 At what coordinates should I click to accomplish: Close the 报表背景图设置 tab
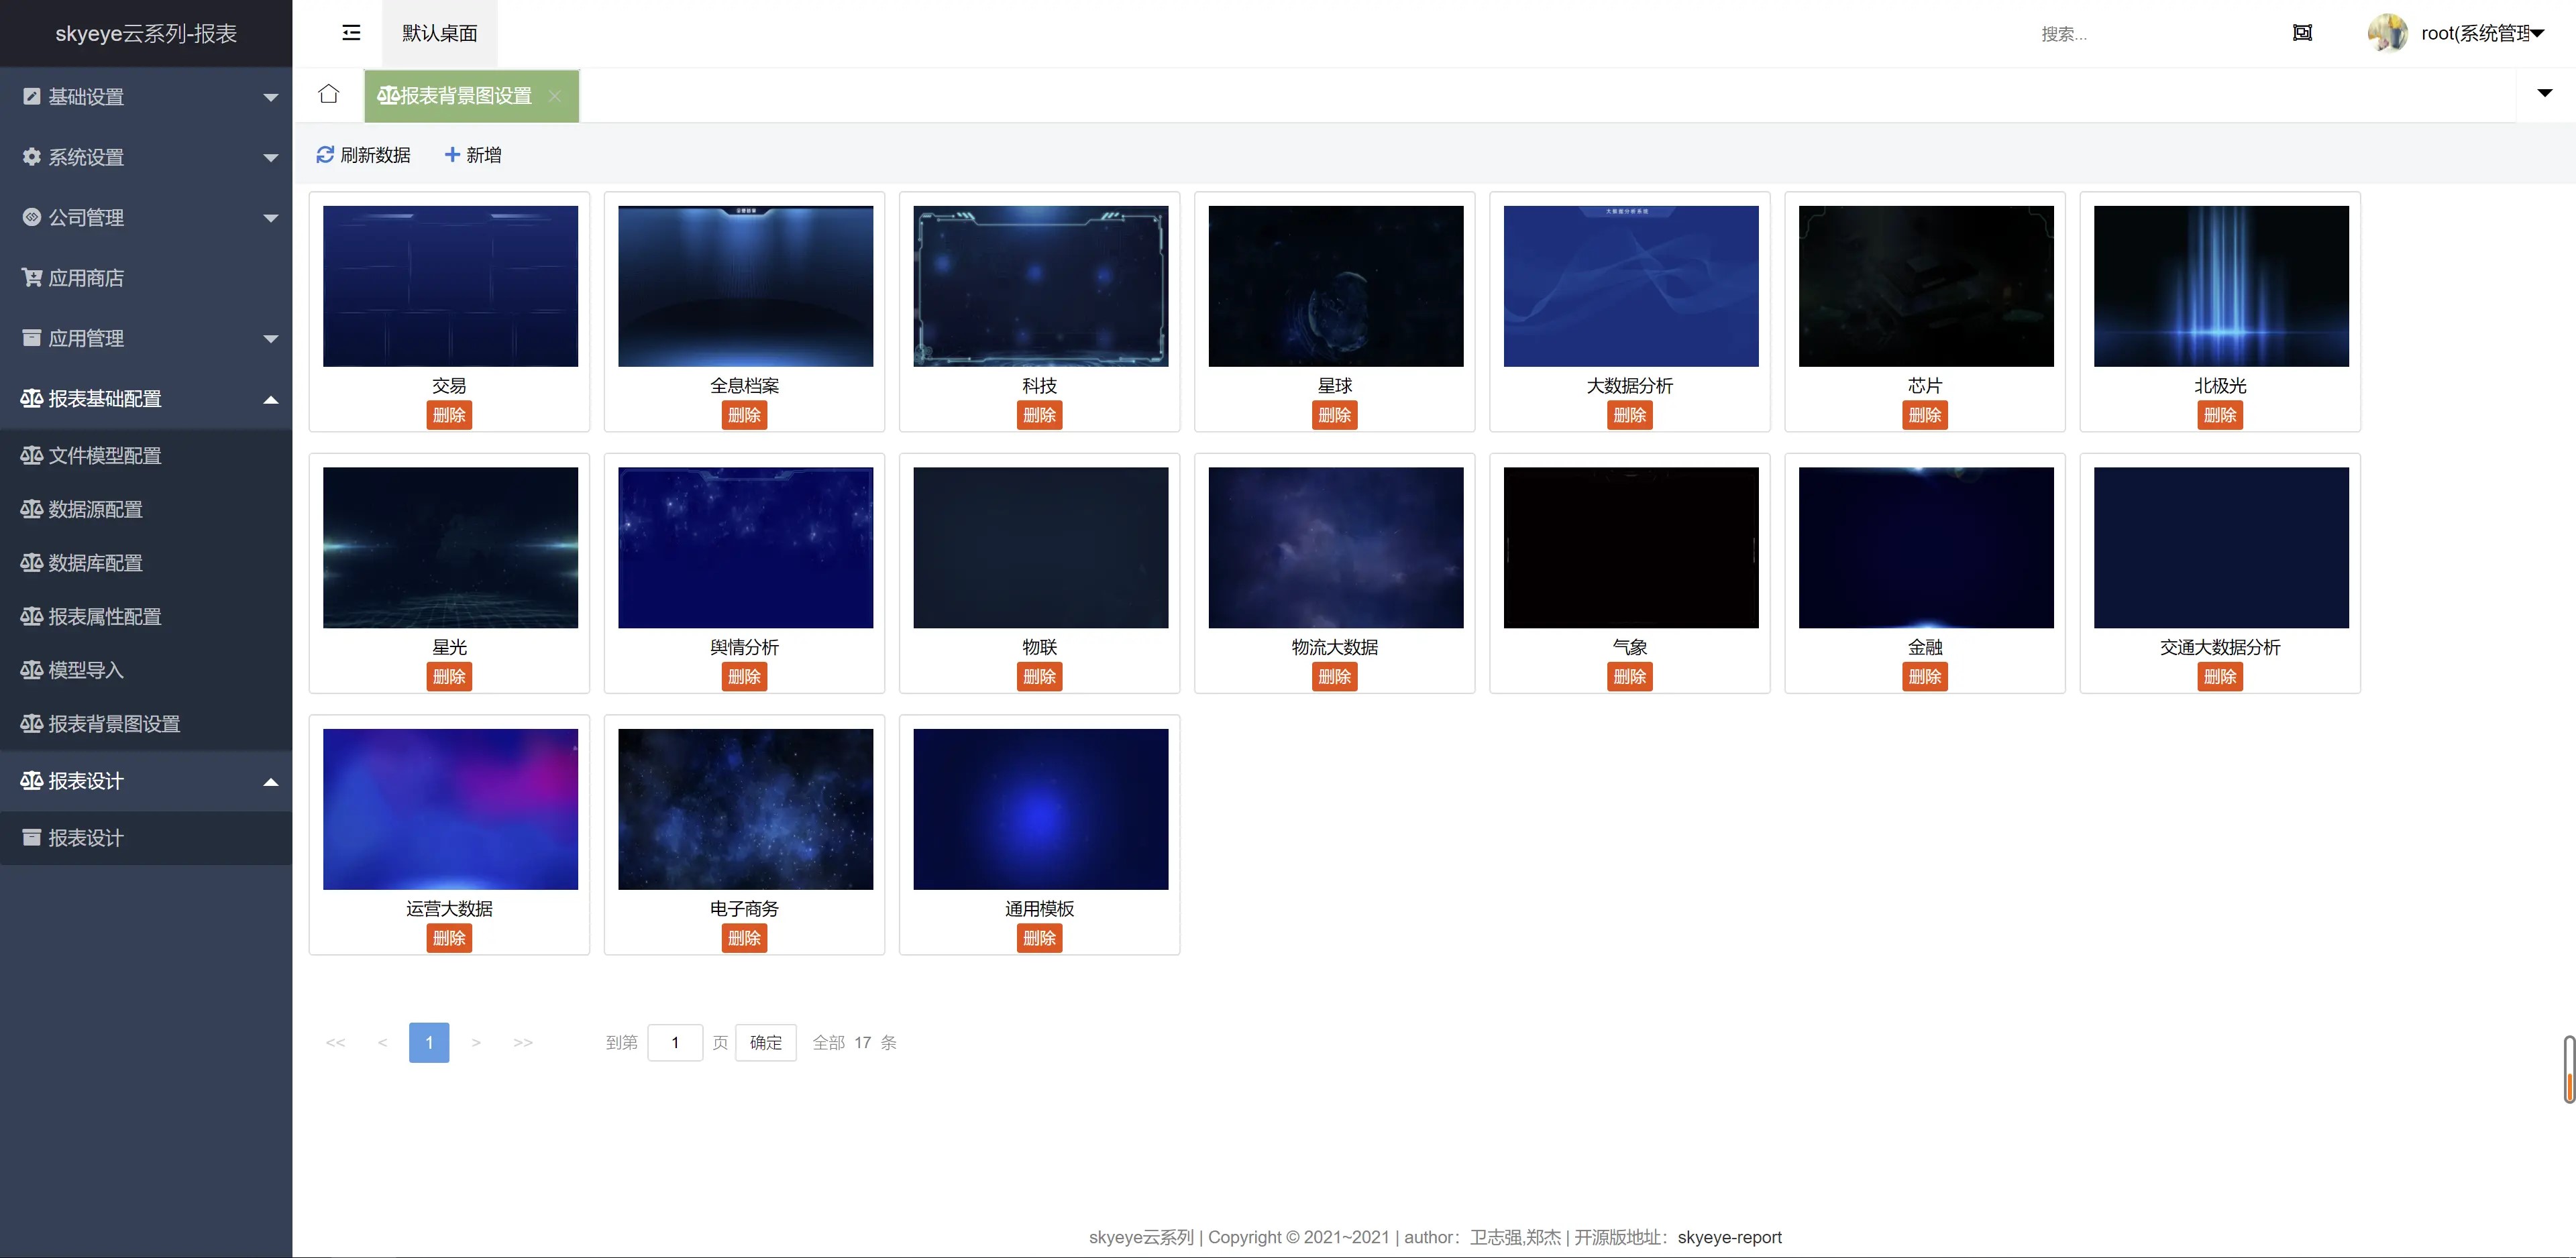555,96
